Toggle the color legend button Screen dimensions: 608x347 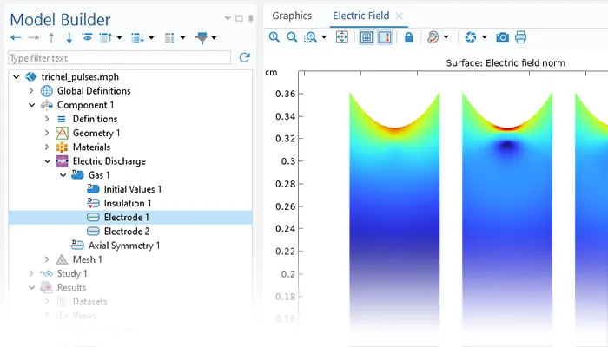pos(384,37)
